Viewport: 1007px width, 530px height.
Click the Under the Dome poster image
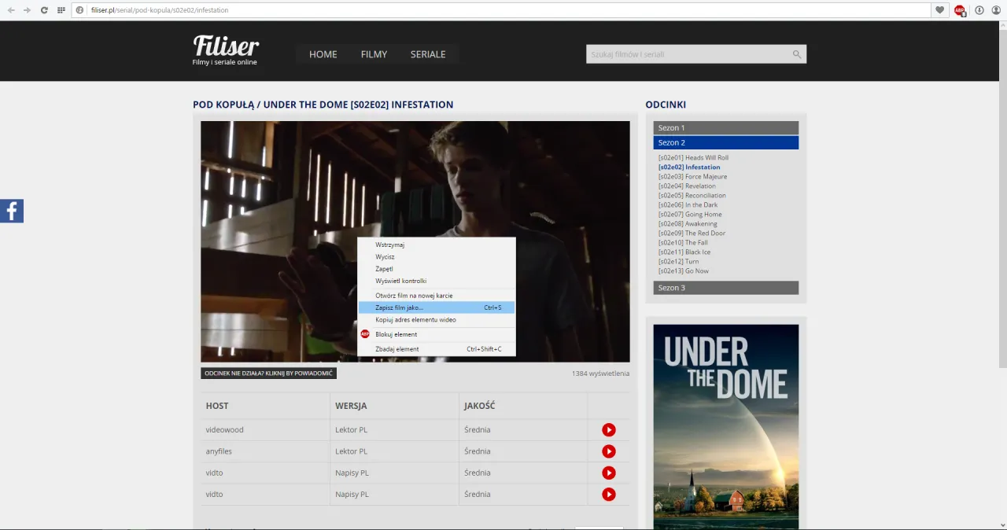tap(725, 427)
